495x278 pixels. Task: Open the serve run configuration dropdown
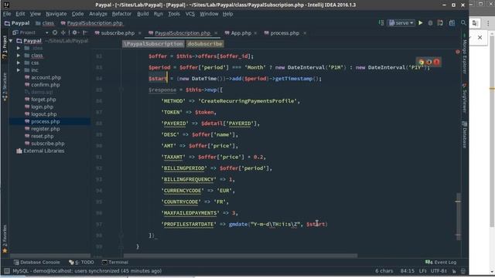(401, 23)
